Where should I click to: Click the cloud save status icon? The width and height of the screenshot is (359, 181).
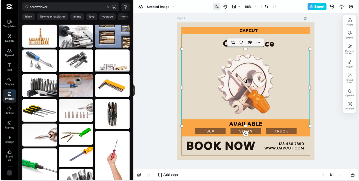click(141, 7)
